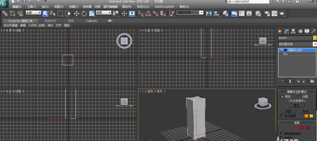This screenshot has width=317, height=141.
Task: Enable the 显示框架 checkbox
Action: [282, 116]
